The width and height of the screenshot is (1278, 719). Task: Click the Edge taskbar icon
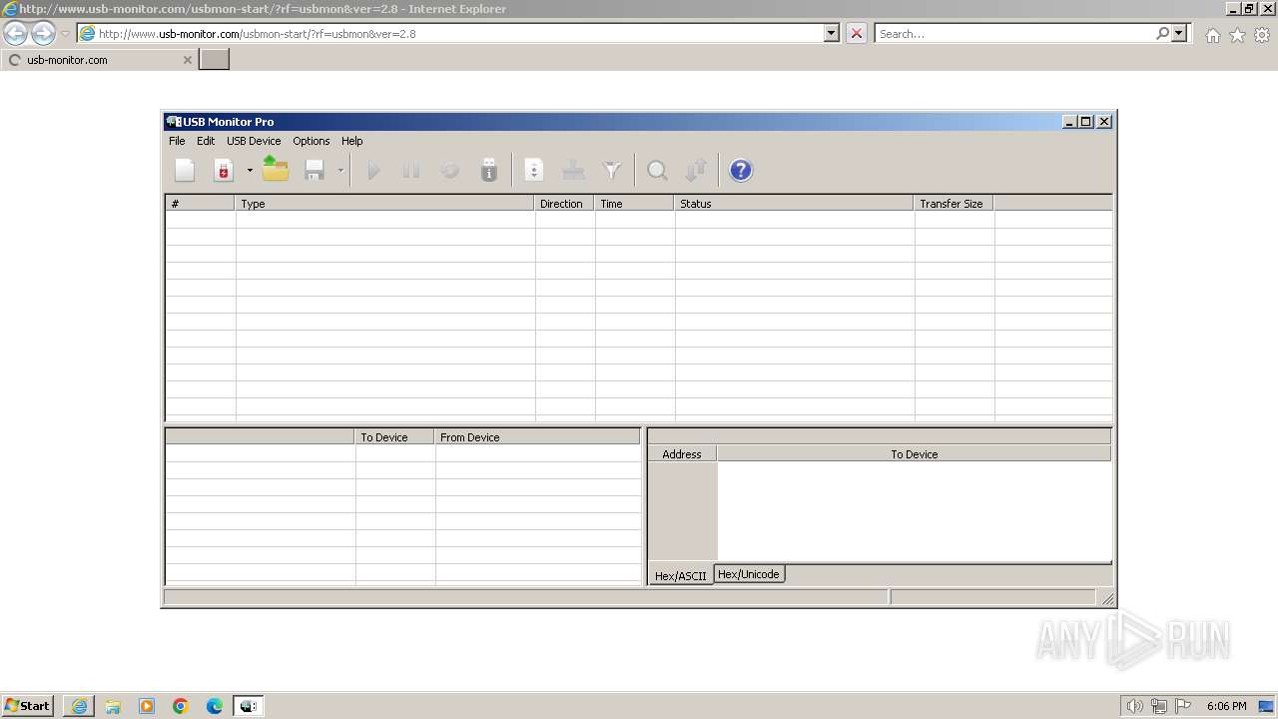point(215,706)
